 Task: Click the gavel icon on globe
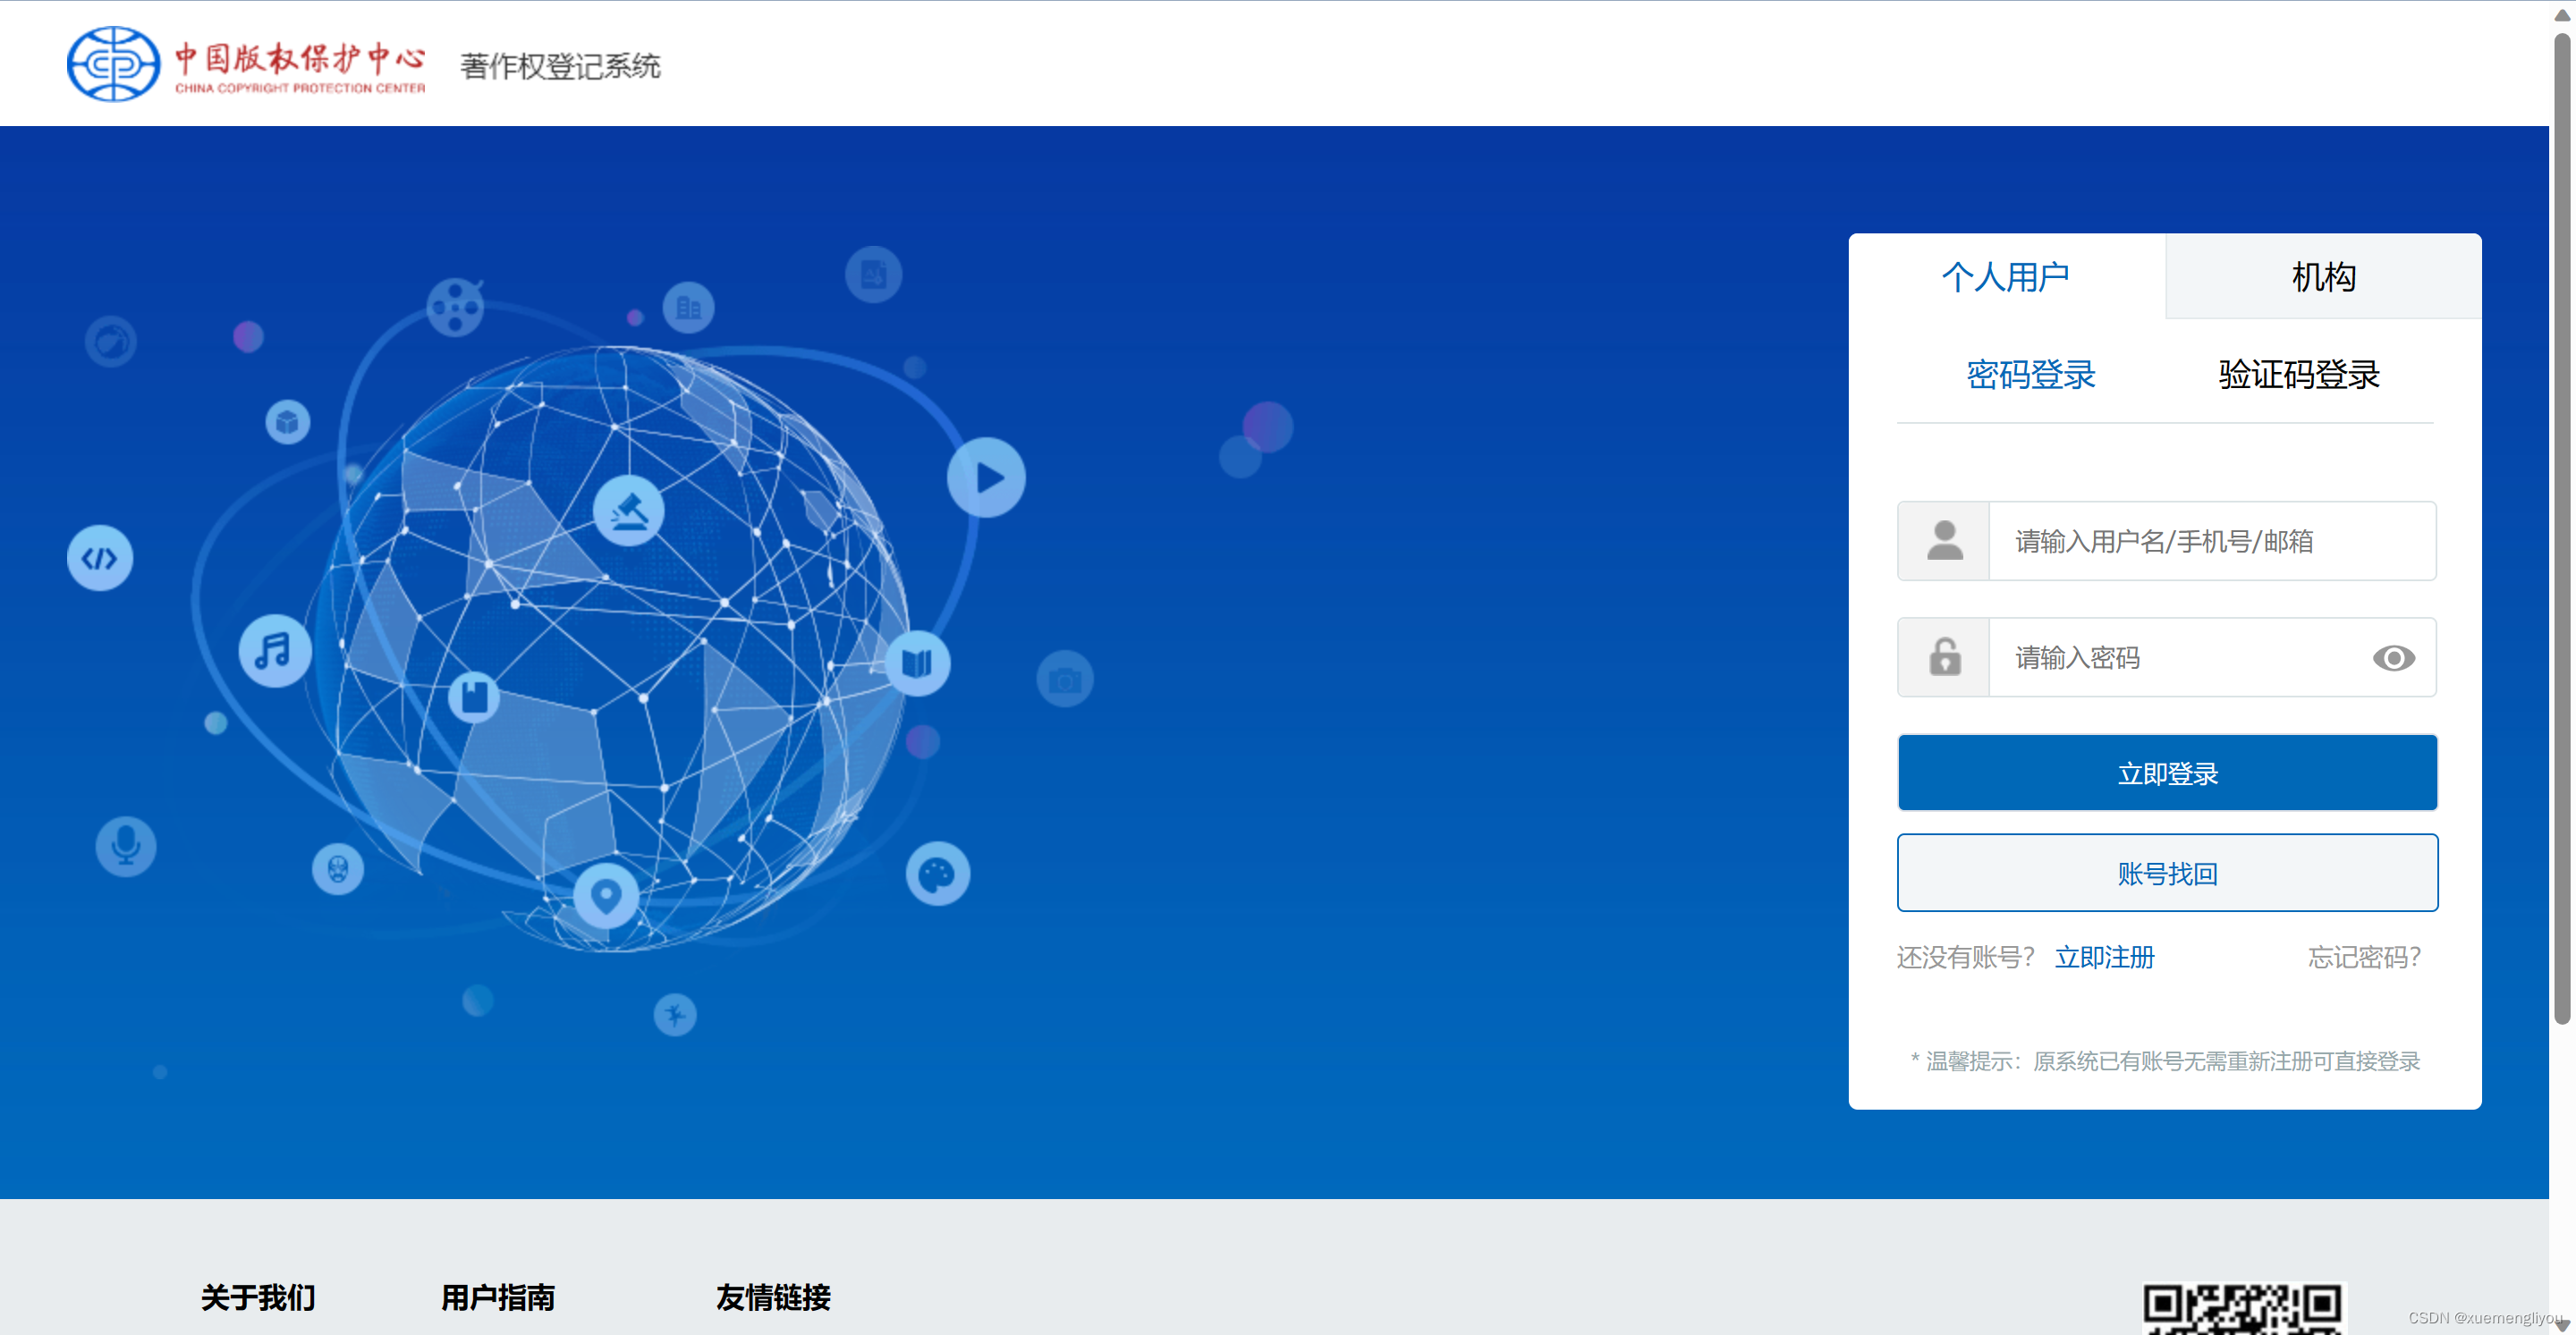[x=629, y=511]
